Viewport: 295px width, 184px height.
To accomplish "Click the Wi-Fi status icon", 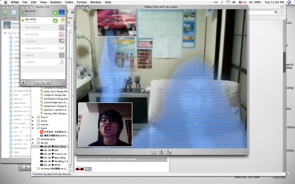I will (228, 2).
